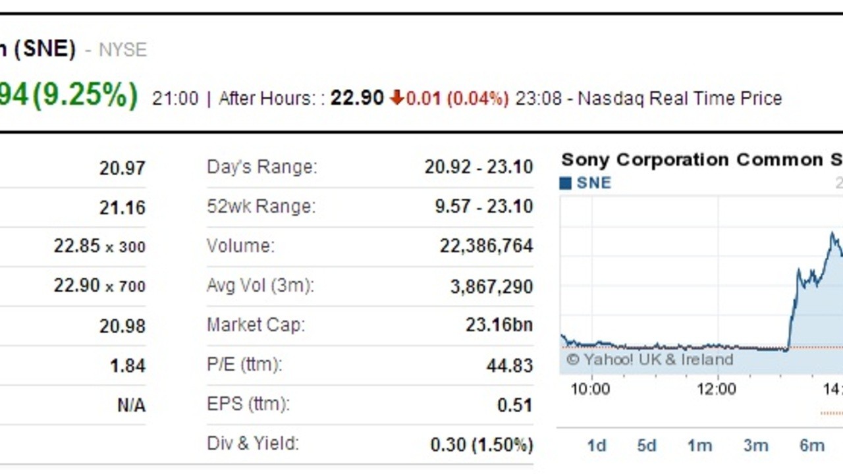Viewport: 843px width, 474px height.
Task: Click the blue SNE legend square on chart
Action: 566,183
